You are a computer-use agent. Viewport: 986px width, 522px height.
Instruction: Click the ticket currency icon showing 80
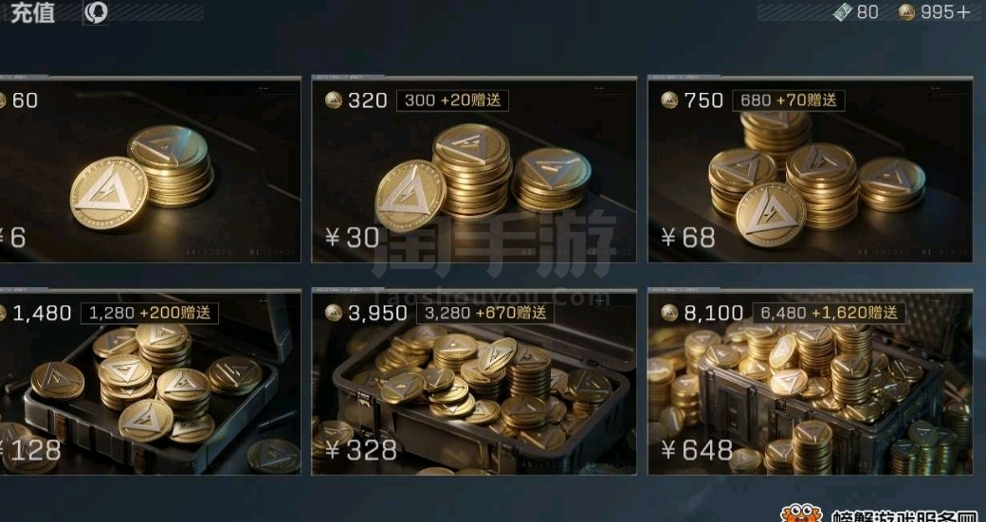pos(843,12)
